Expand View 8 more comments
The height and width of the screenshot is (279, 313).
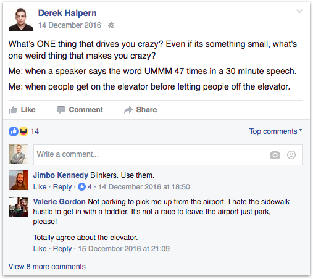click(47, 267)
